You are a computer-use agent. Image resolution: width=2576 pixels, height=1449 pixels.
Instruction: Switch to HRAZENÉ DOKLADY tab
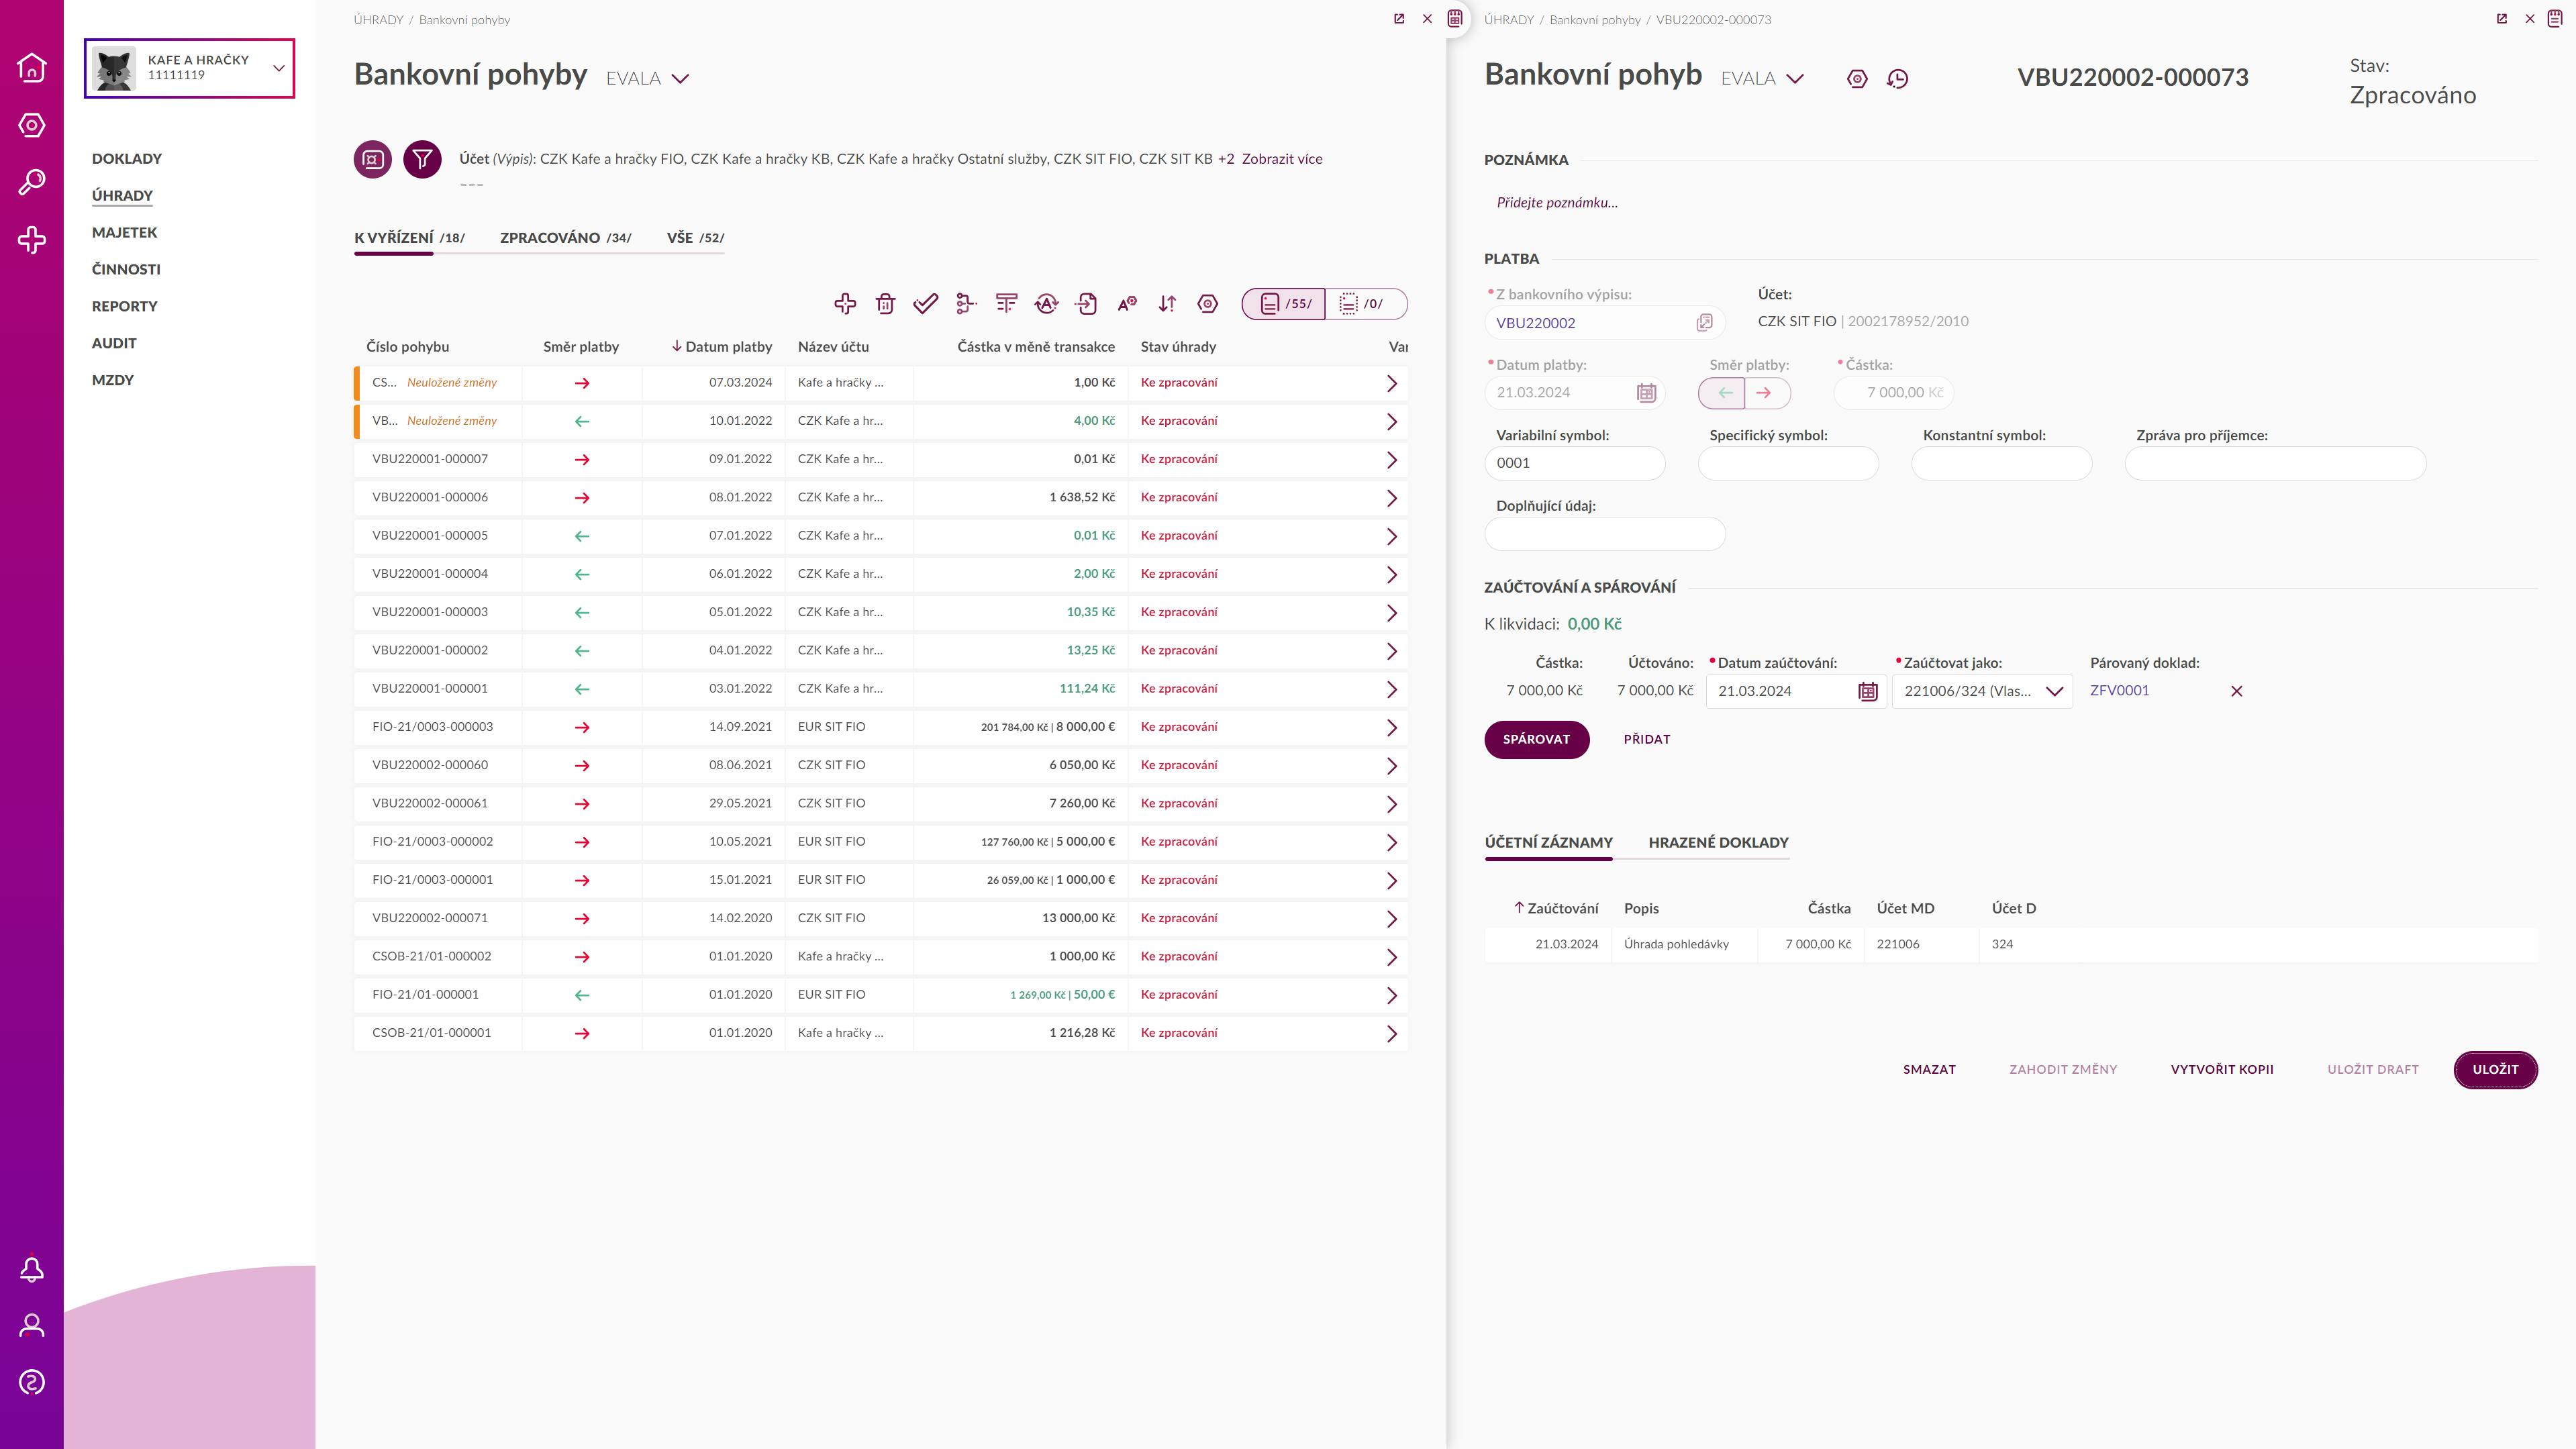[x=1718, y=842]
